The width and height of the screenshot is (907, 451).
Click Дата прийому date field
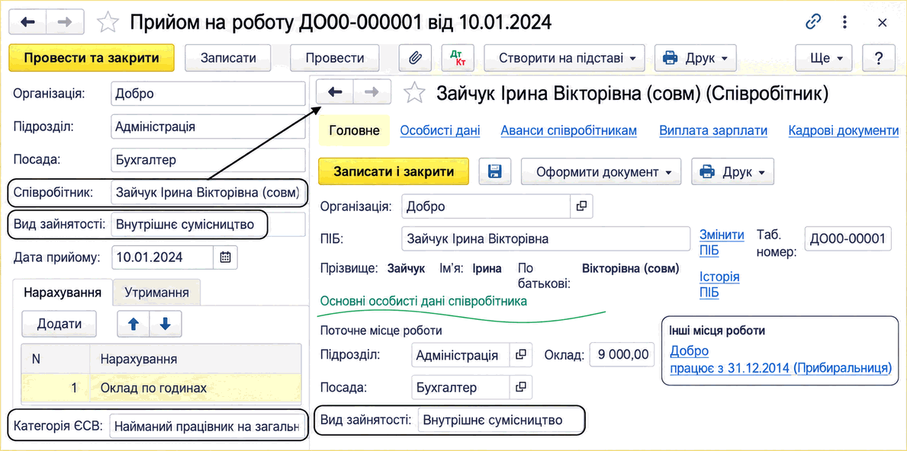click(162, 257)
